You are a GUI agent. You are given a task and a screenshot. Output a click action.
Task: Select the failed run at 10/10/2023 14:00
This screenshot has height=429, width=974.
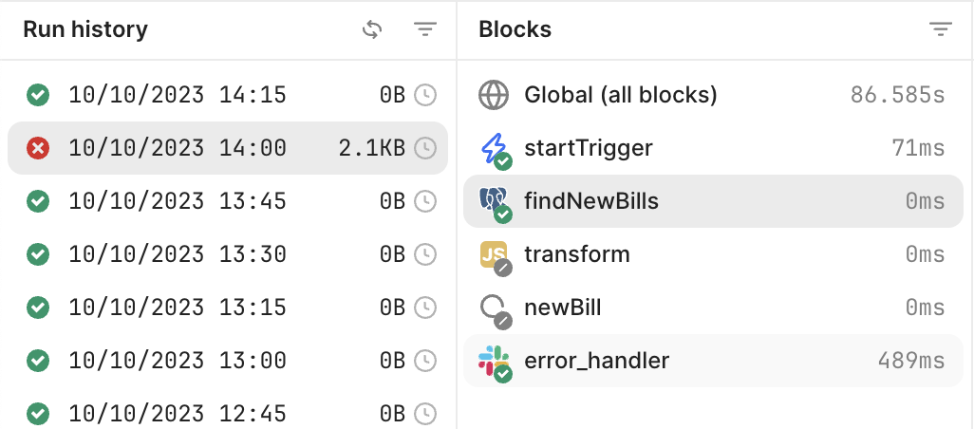pyautogui.click(x=227, y=148)
